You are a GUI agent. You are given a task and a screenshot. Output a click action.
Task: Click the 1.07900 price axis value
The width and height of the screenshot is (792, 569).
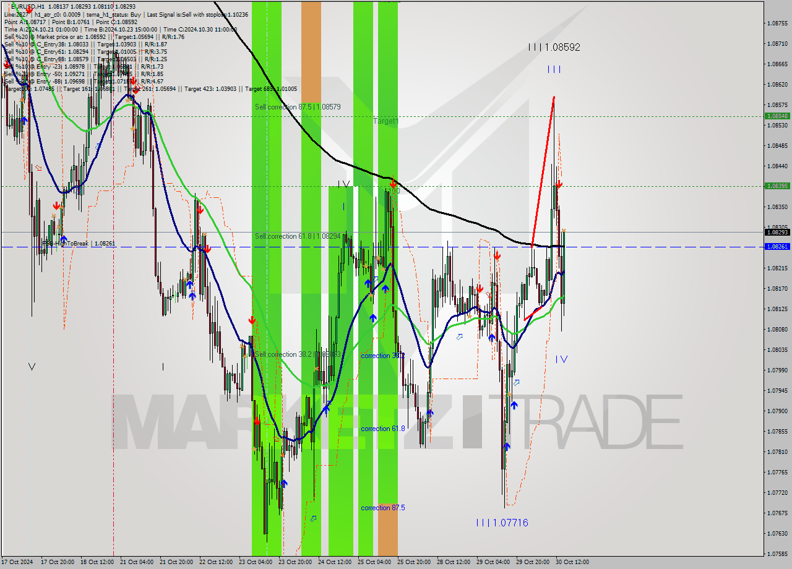coord(777,411)
